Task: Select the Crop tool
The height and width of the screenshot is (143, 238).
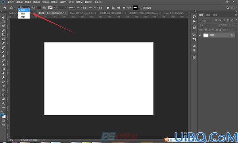Action: pyautogui.click(x=3, y=35)
